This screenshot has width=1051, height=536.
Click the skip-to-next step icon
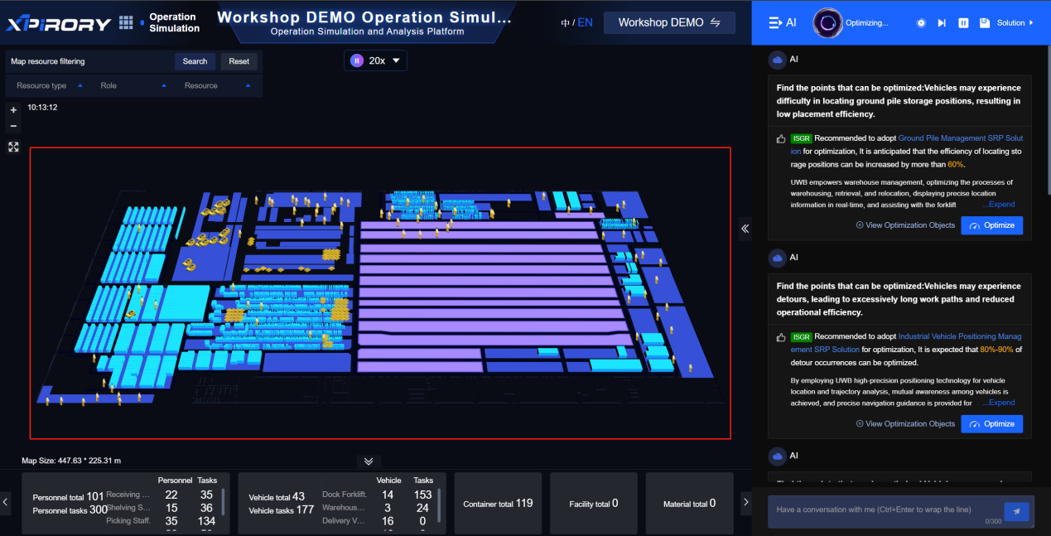coord(942,23)
